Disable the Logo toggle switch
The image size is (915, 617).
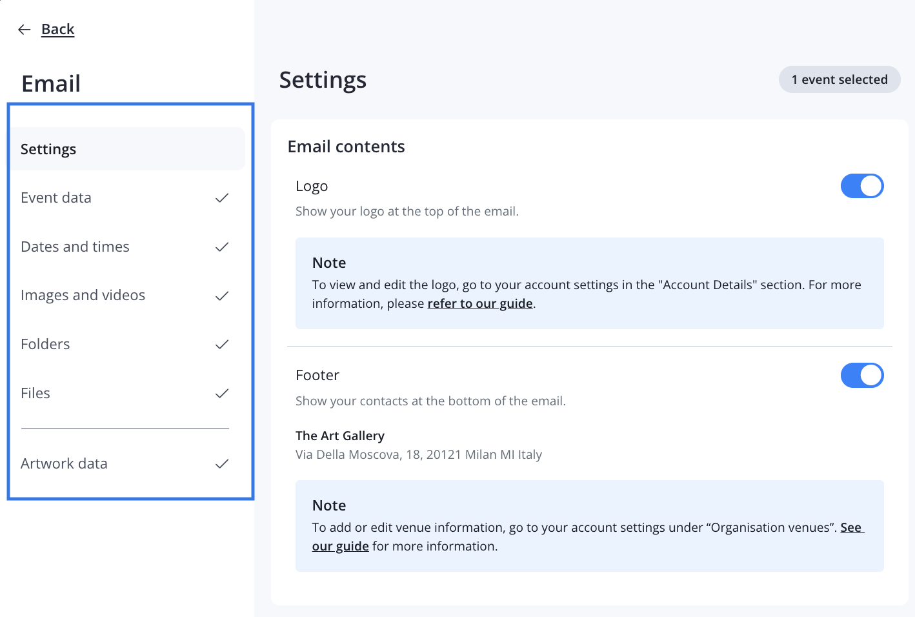pos(861,187)
